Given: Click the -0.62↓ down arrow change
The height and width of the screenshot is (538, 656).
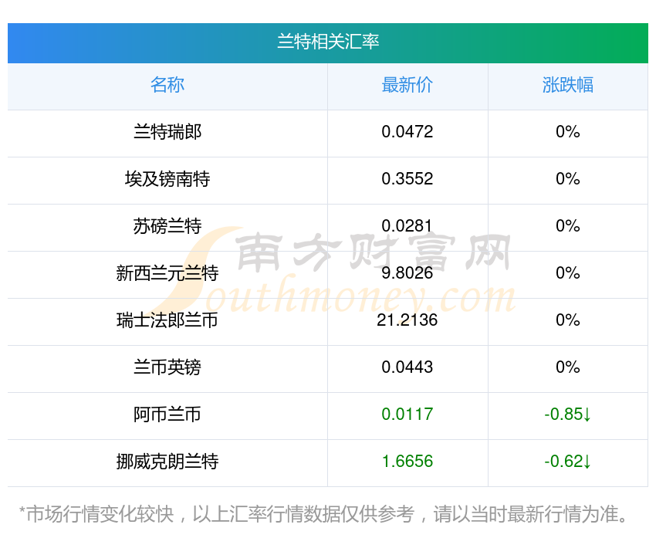Looking at the screenshot, I should 568,462.
